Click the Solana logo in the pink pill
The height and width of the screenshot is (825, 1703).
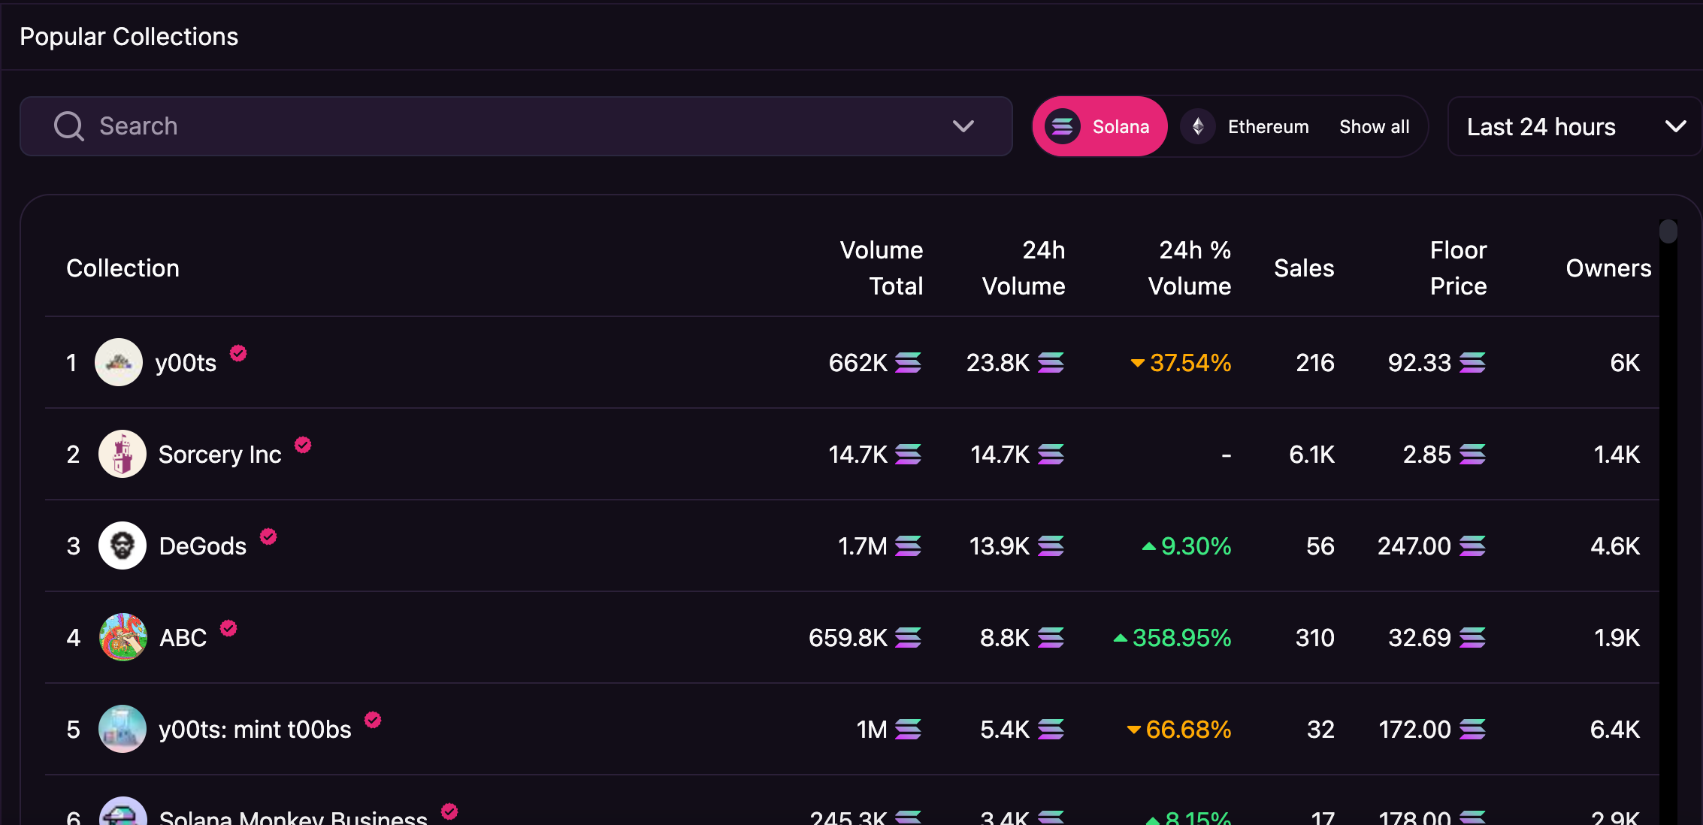coord(1062,126)
